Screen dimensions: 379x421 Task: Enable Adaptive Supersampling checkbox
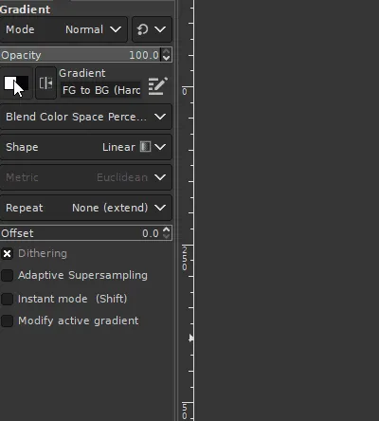(7, 275)
